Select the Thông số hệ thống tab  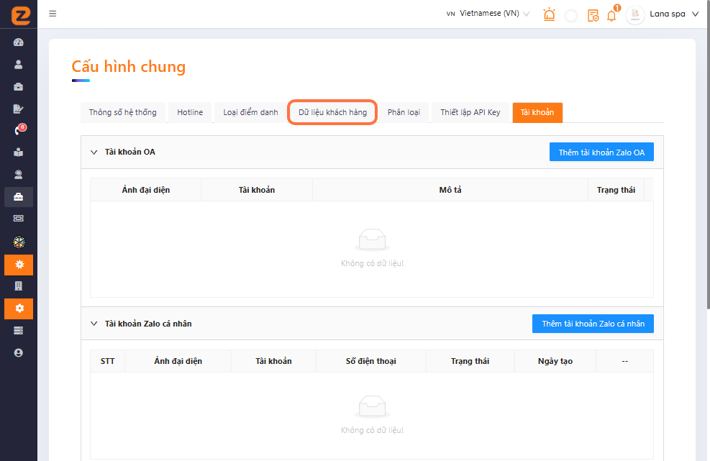point(122,112)
